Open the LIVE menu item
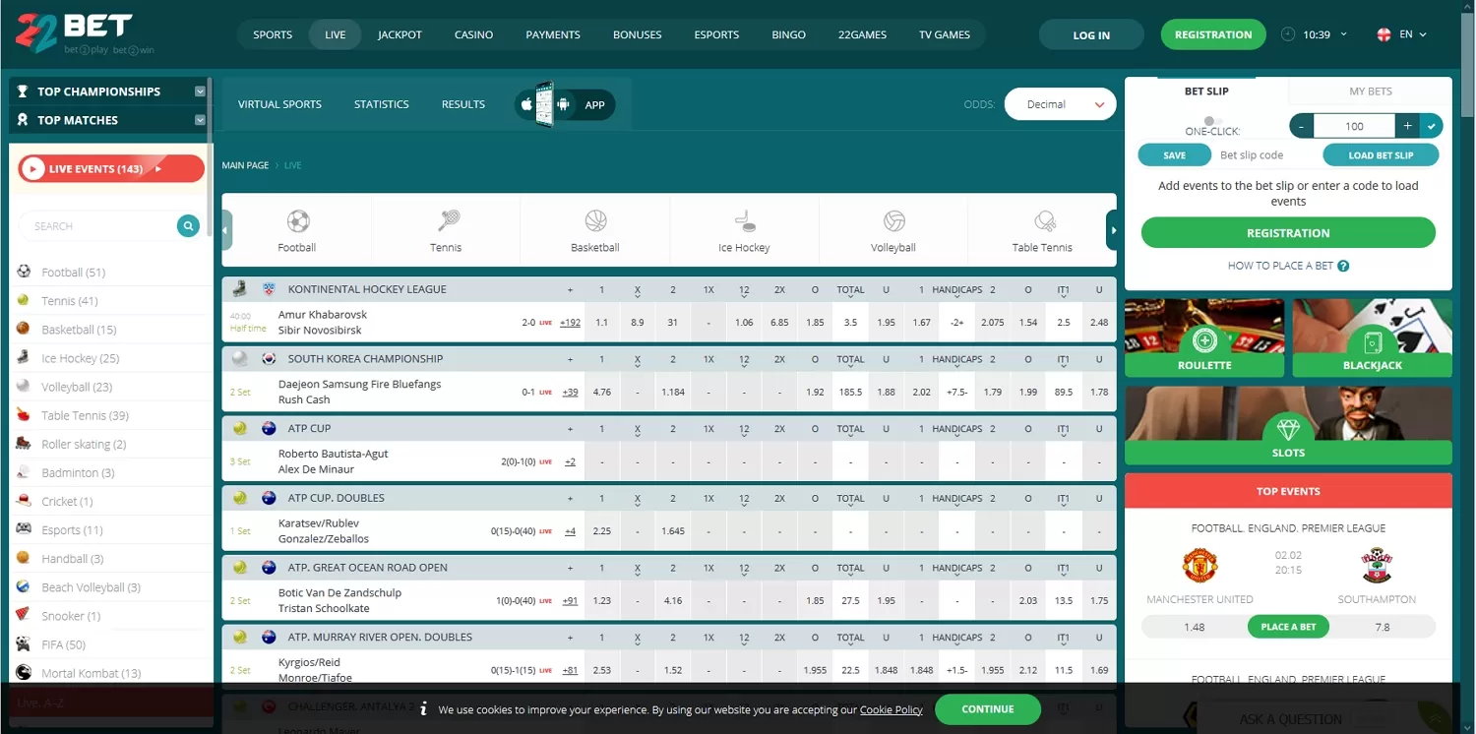This screenshot has width=1476, height=734. click(336, 34)
